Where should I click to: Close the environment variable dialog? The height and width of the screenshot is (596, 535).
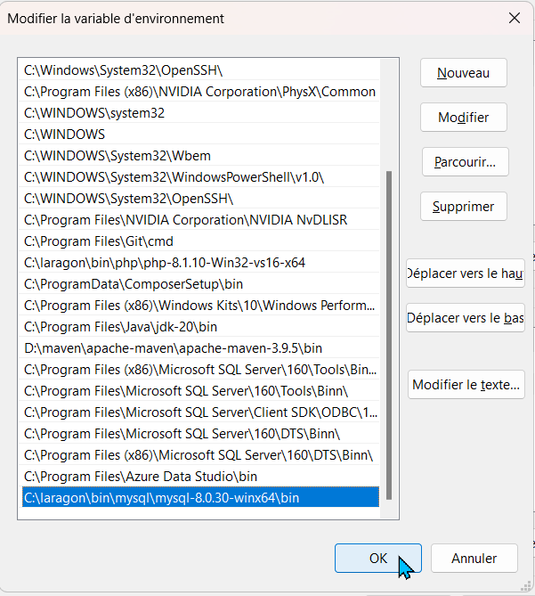pyautogui.click(x=514, y=18)
